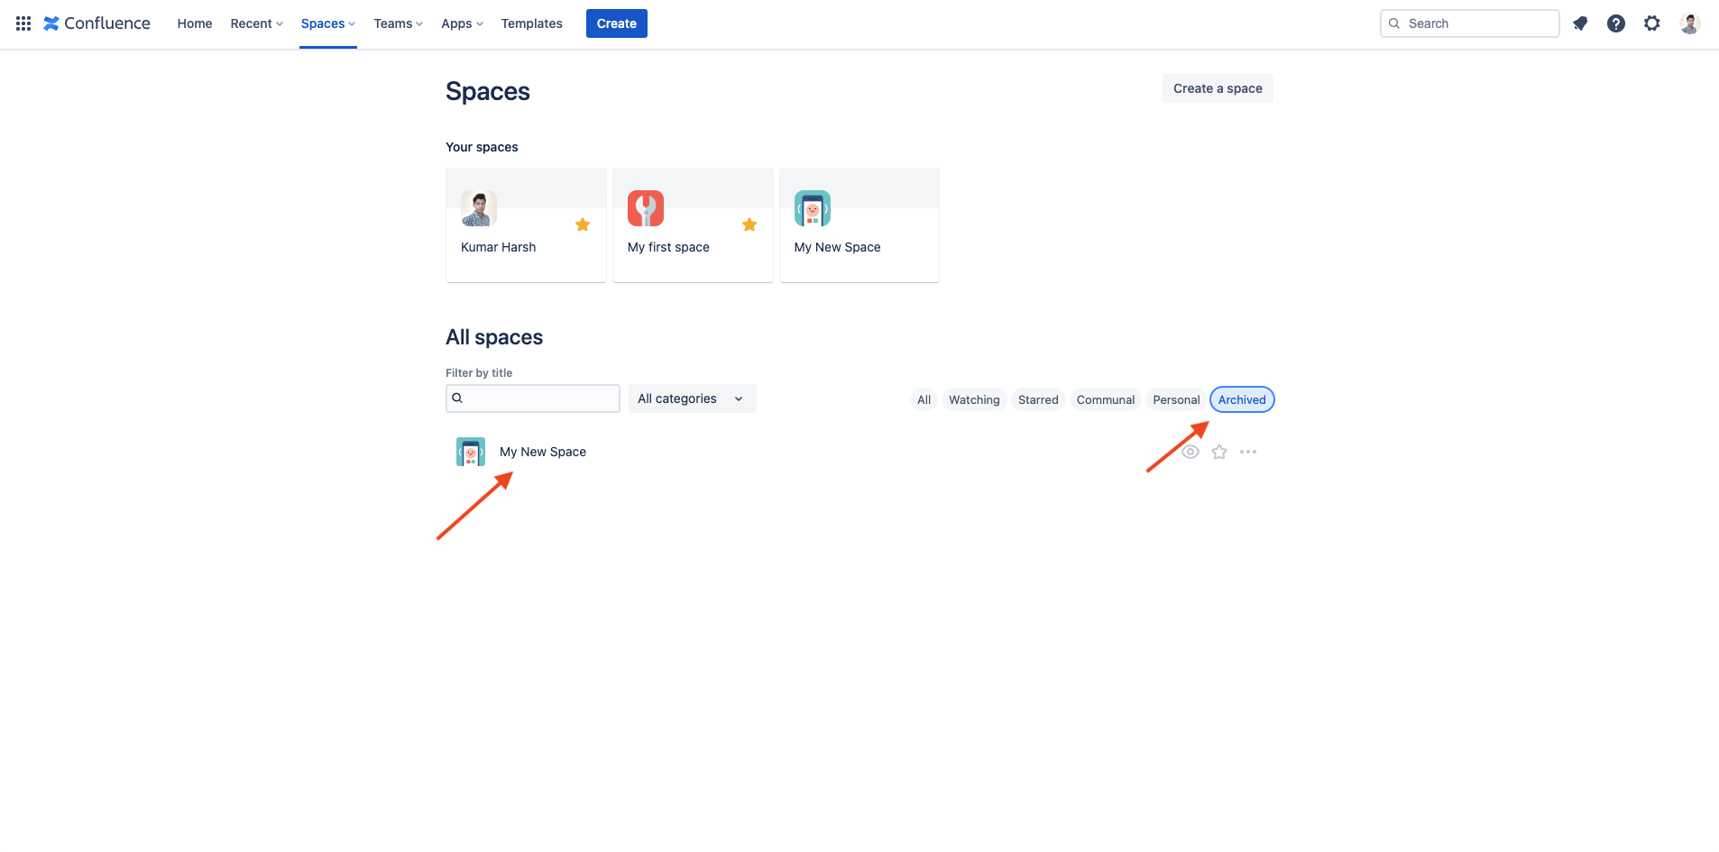Switch to the Communal filter
This screenshot has width=1719, height=852.
pos(1106,399)
